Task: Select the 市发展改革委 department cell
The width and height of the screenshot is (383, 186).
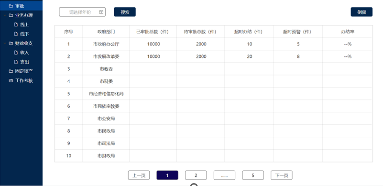Action: click(x=106, y=56)
